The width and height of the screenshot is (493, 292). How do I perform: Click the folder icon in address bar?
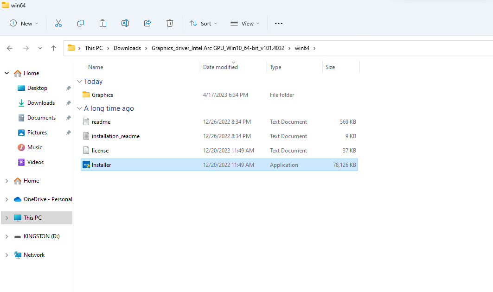(71, 48)
